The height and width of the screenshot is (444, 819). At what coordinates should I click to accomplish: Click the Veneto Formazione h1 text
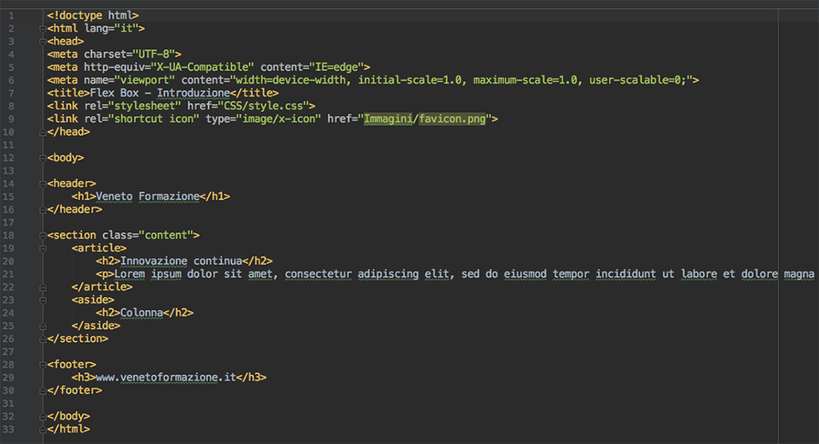pyautogui.click(x=147, y=196)
